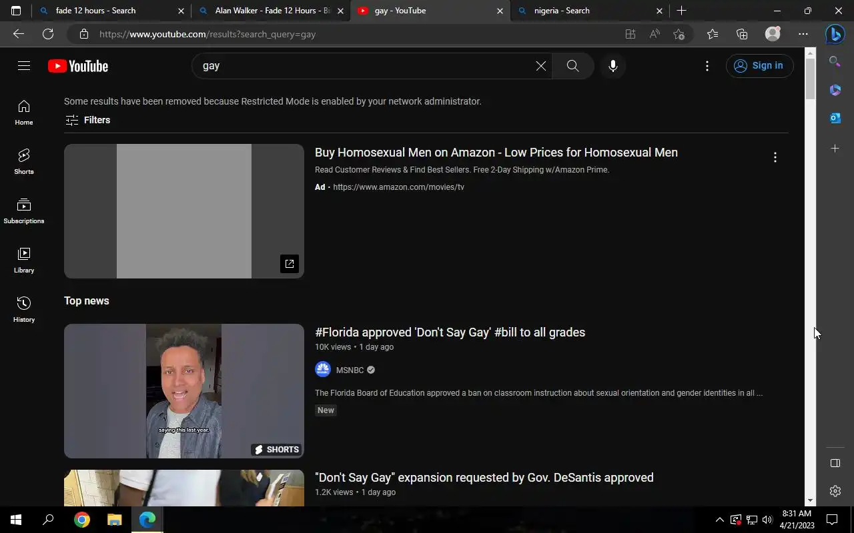Open the Amazon ad options menu

coord(775,157)
